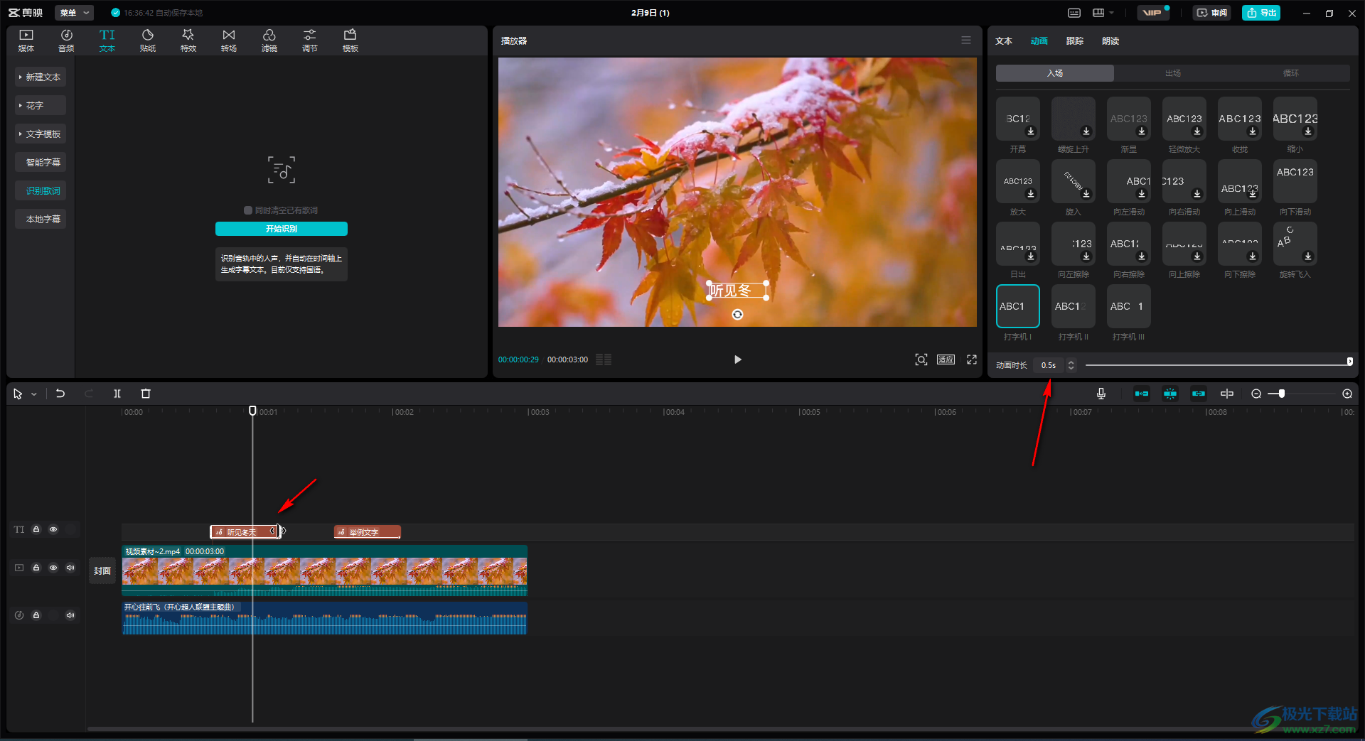Switch to the 跟踪 tracking tab

1075,41
